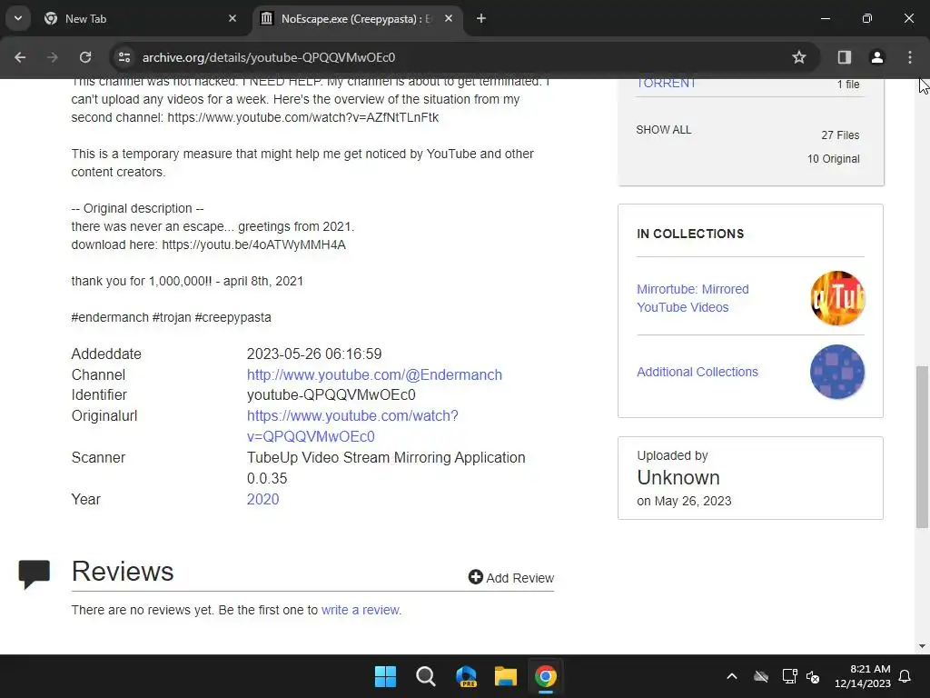930x698 pixels.
Task: Click muted volume tray icon
Action: point(813,676)
